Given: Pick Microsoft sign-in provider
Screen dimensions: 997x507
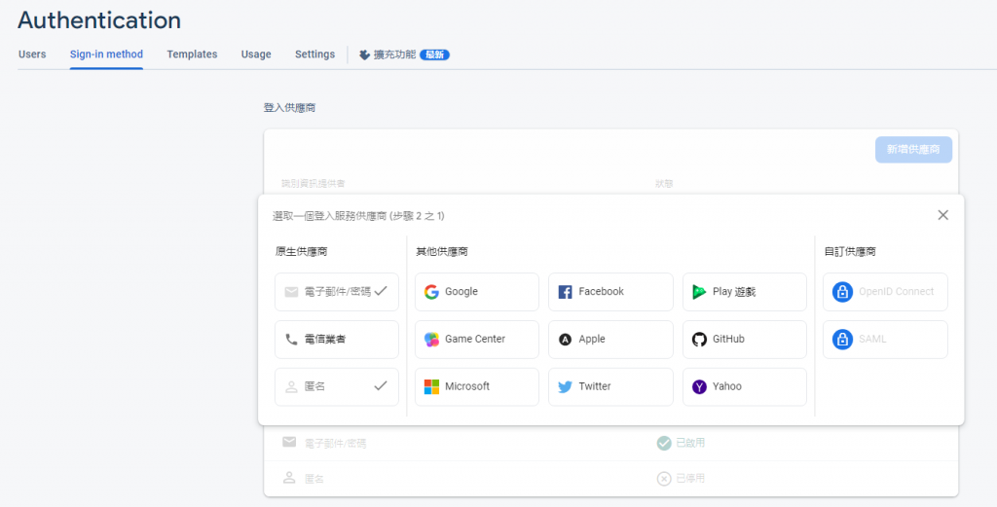Looking at the screenshot, I should tap(477, 387).
